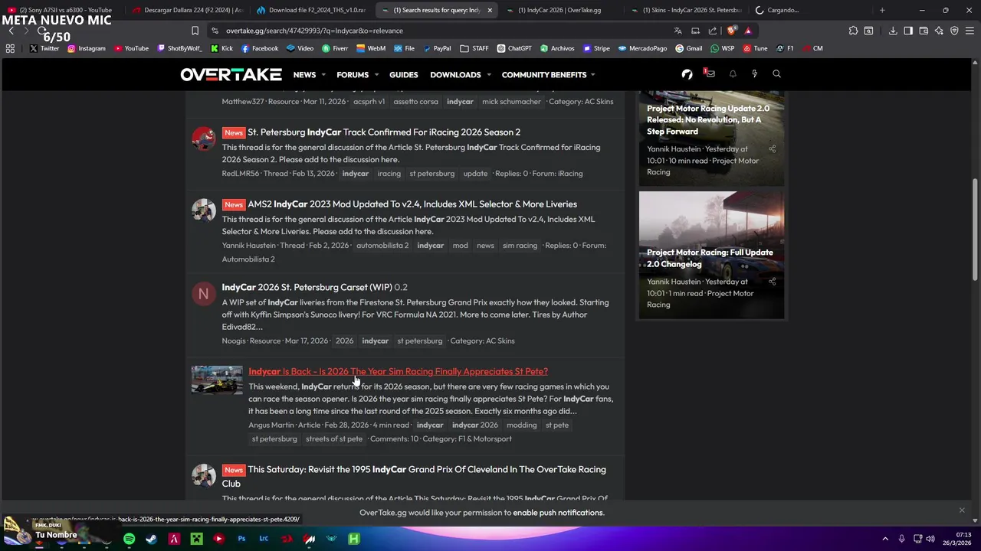The width and height of the screenshot is (981, 551).
Task: Open Lightroom Classic from the taskbar
Action: point(264,539)
